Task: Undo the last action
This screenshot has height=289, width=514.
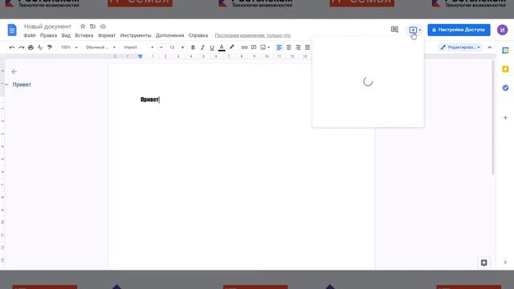Action: (x=12, y=47)
